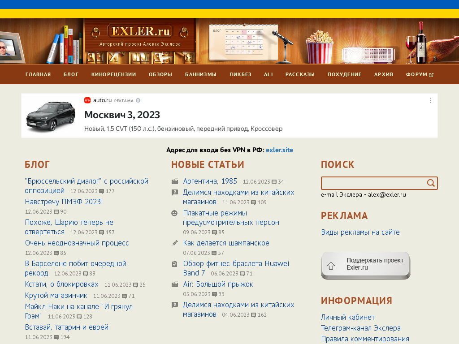Screen dimensions: 459x344
Task: Open "Брюссельский диалог" blog post
Action: coord(87,186)
